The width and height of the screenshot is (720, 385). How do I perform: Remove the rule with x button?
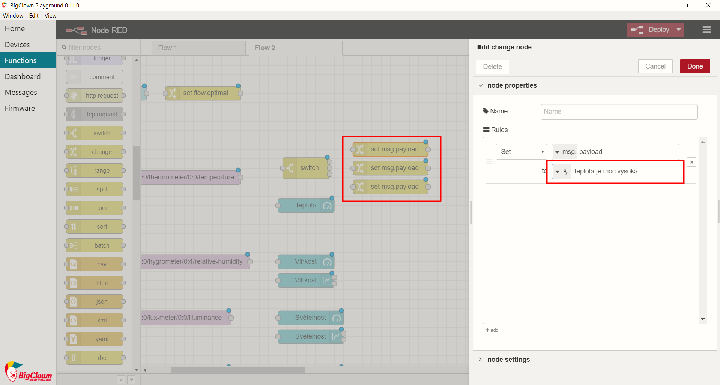point(691,162)
